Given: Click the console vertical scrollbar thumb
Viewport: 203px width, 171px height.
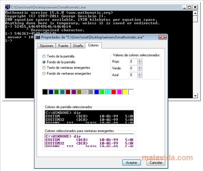Looking at the screenshot, I should point(195,19).
